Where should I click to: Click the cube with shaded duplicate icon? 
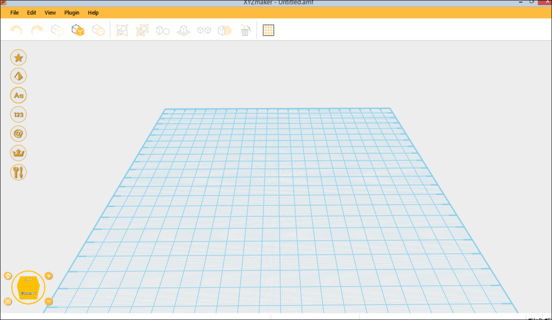(x=225, y=30)
